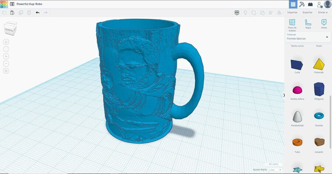Viewport: 332px width, 174px height.
Task: Collapse the shapes panel with the side chevron
Action: pyautogui.click(x=284, y=95)
